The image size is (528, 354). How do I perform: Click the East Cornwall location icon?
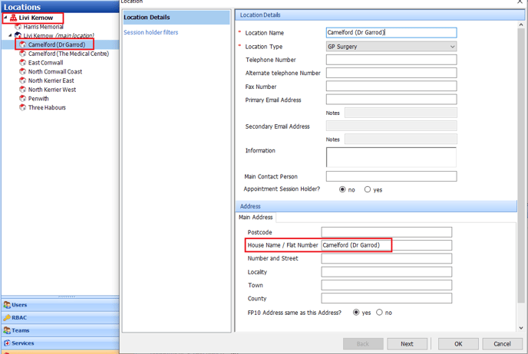coord(23,63)
